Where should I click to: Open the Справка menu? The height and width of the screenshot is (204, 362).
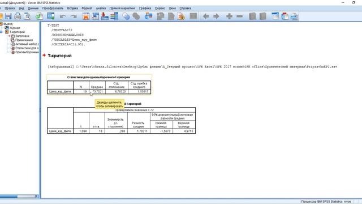(x=186, y=8)
